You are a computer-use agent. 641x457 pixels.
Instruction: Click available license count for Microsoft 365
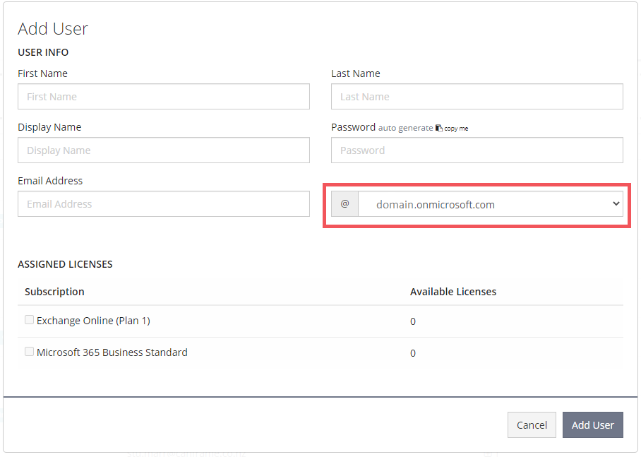[413, 353]
